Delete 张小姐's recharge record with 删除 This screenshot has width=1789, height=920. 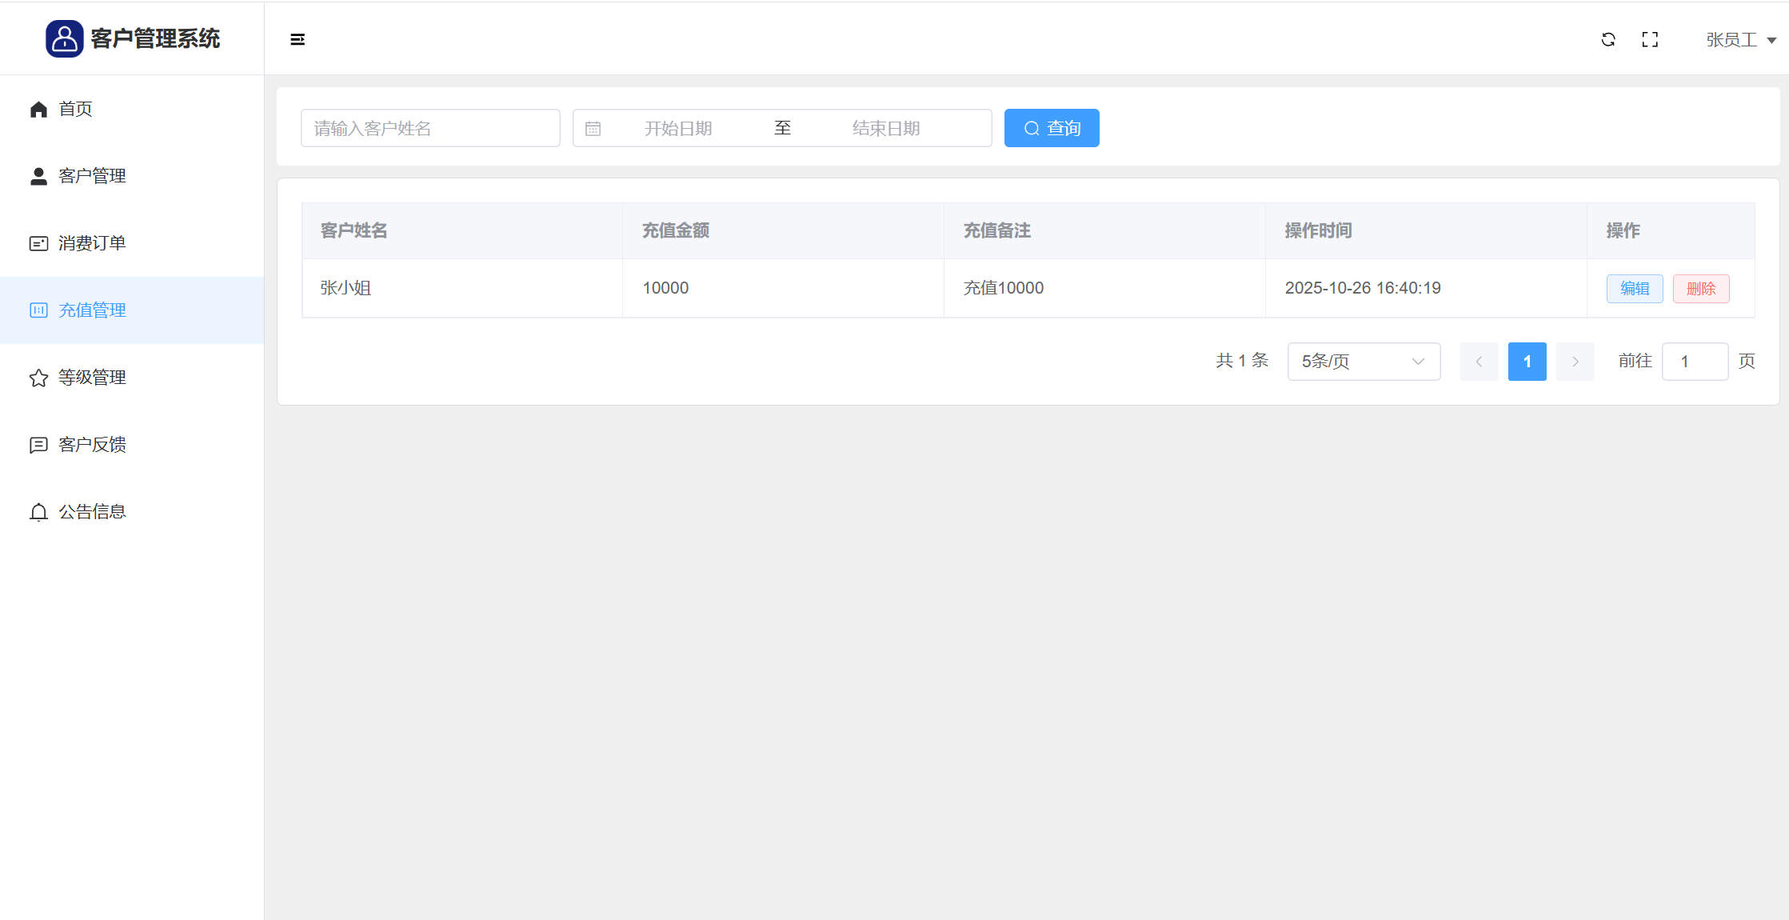[x=1701, y=289]
